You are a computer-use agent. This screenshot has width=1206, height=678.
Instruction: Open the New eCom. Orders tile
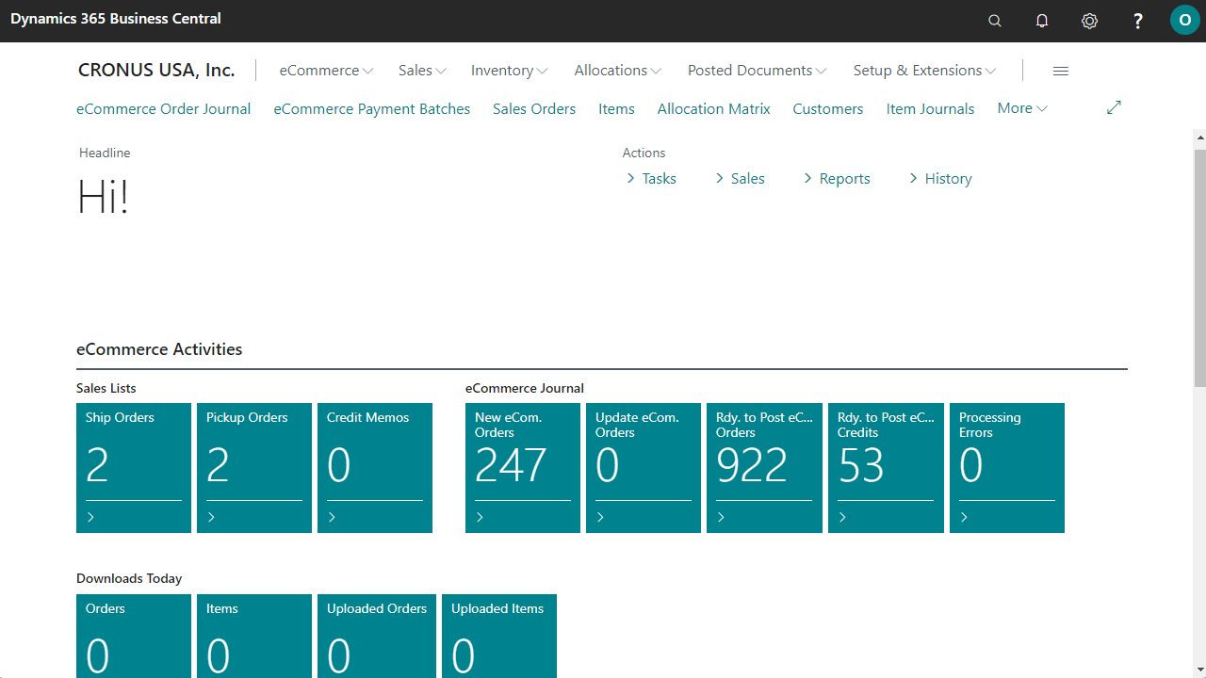point(522,467)
